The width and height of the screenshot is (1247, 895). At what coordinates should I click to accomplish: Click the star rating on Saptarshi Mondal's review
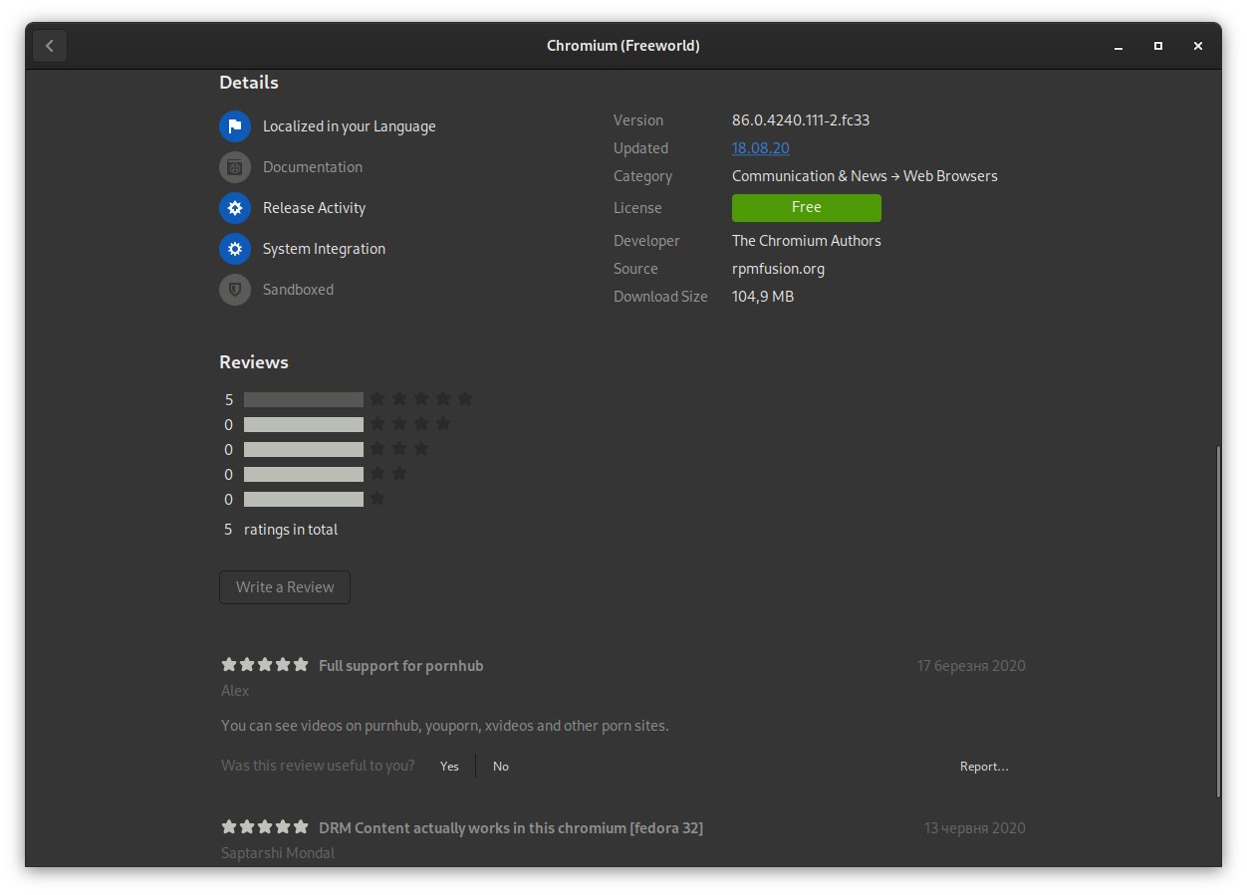pyautogui.click(x=265, y=826)
